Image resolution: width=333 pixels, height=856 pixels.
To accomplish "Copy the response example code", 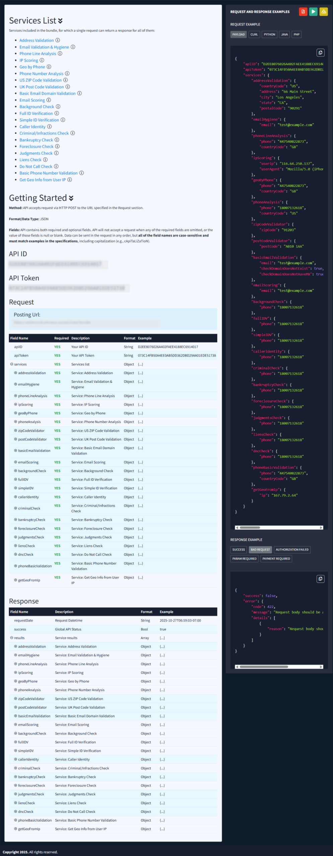I will (320, 579).
